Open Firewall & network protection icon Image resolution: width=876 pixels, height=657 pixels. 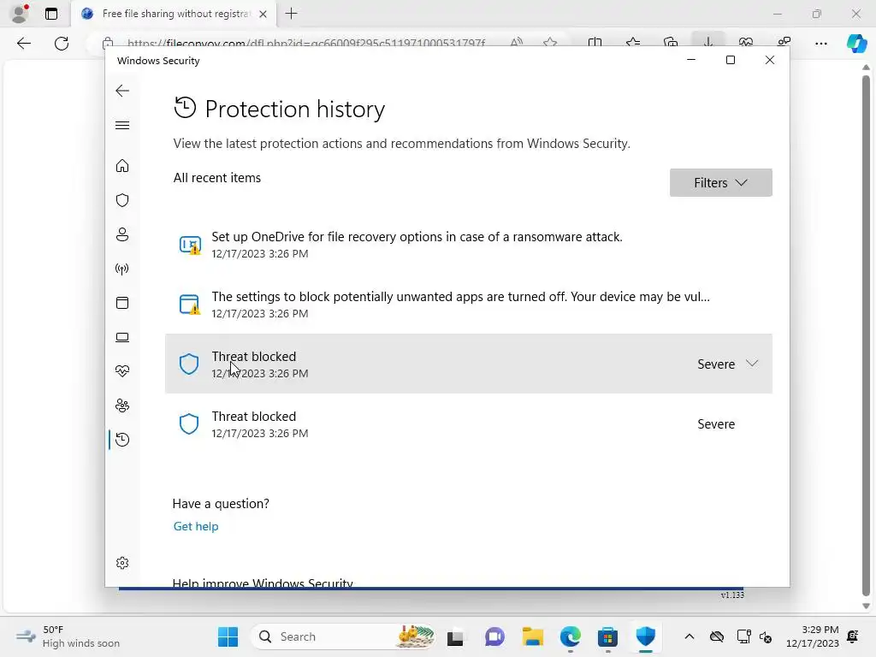point(122,269)
